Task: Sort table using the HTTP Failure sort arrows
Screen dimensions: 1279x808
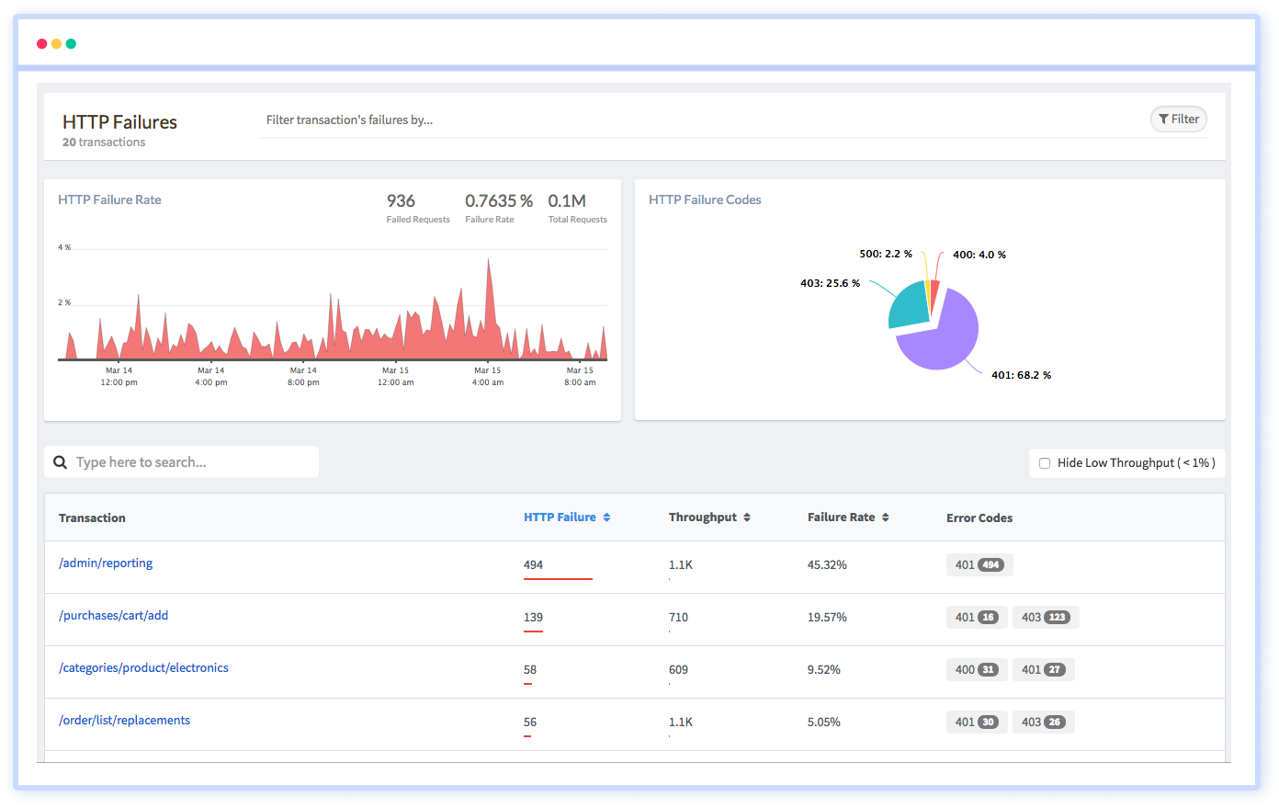Action: 606,517
